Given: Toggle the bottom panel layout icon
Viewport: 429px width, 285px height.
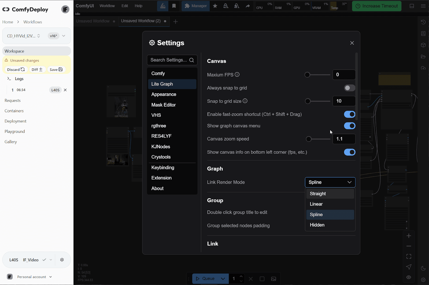Looking at the screenshot, I should click(412, 6).
